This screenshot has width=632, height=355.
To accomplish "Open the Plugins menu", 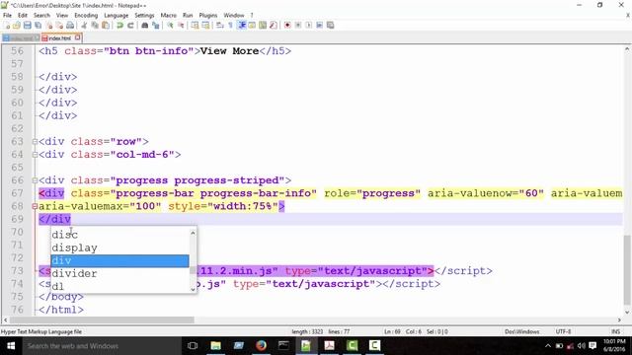I will pyautogui.click(x=208, y=16).
